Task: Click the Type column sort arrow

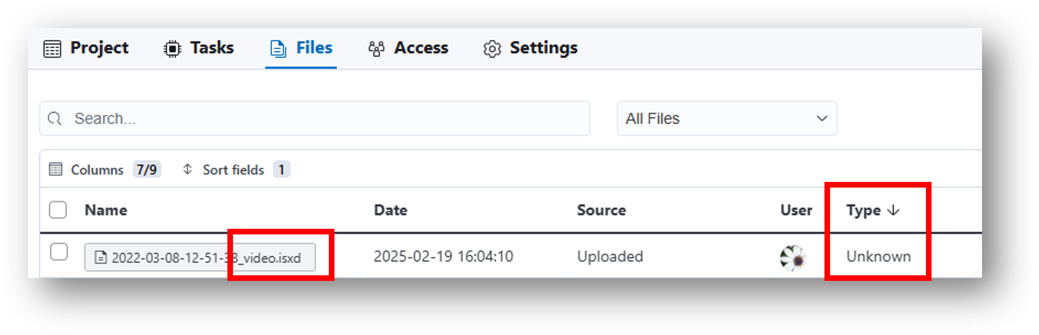Action: pyautogui.click(x=893, y=210)
